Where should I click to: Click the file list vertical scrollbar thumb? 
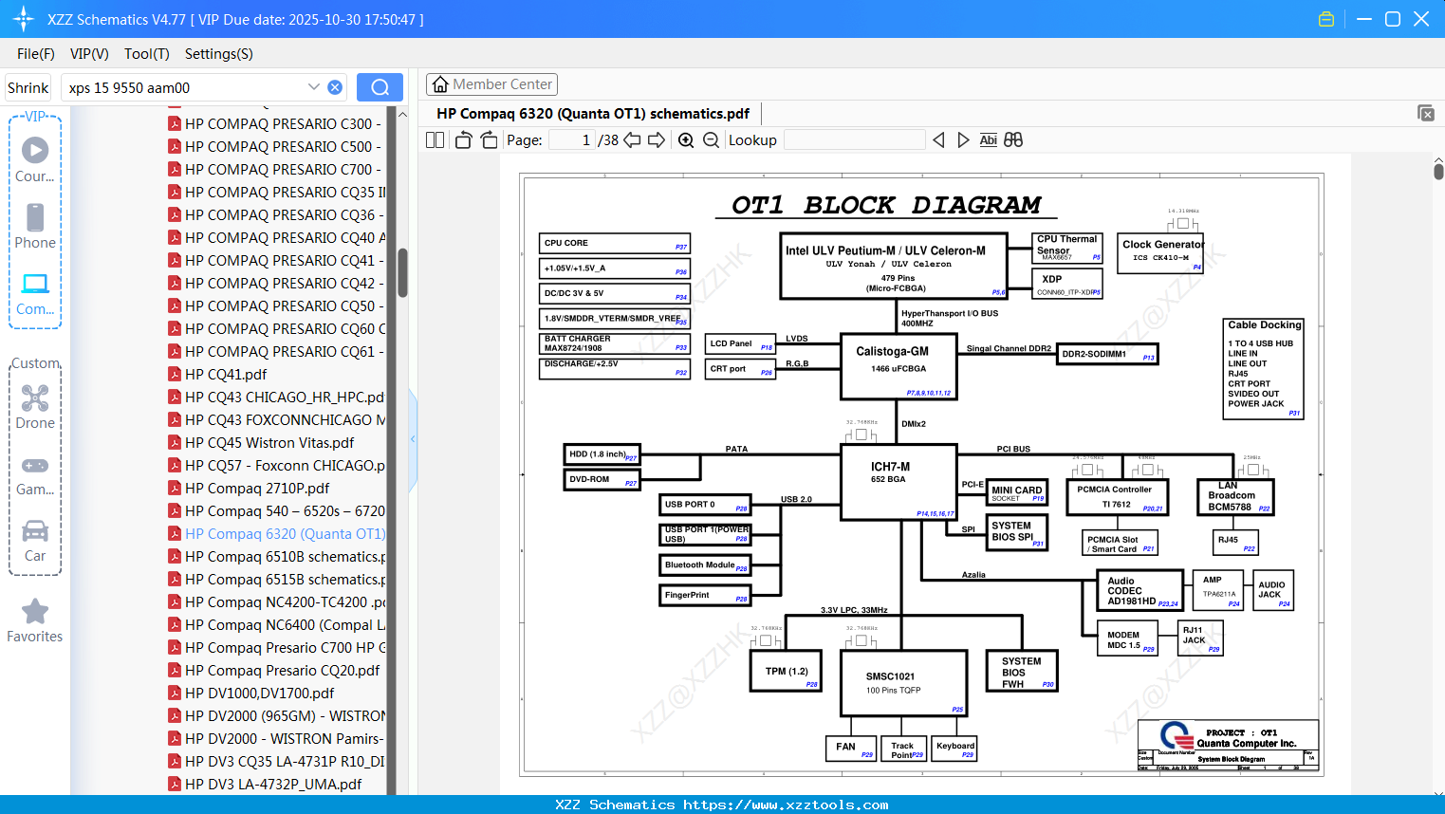click(x=402, y=273)
